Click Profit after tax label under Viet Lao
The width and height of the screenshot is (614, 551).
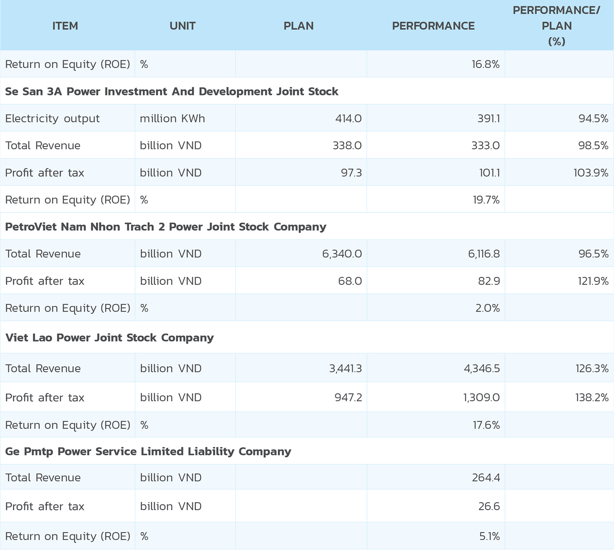pos(44,397)
